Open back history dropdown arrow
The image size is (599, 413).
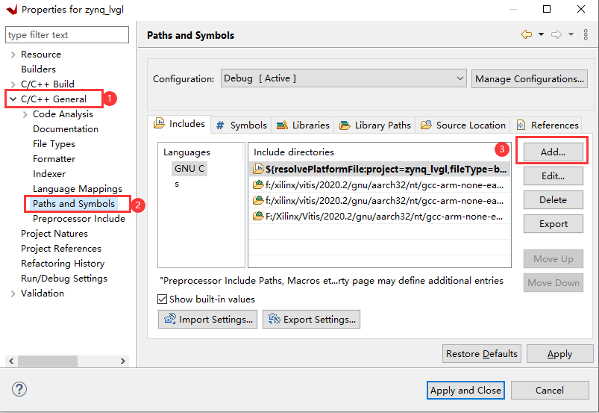click(x=541, y=34)
